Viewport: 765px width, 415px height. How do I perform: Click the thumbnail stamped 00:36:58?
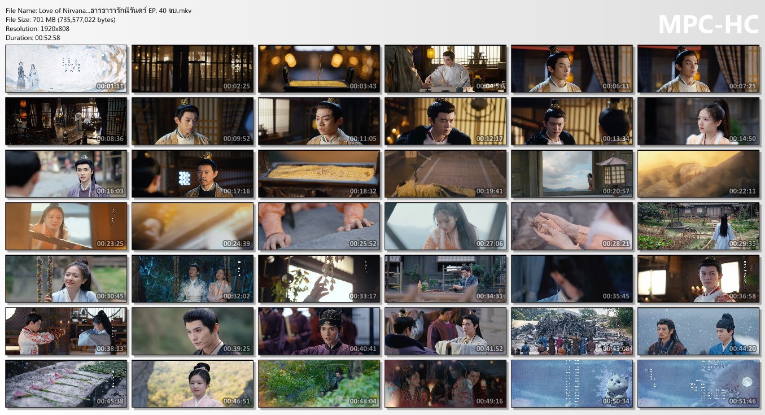point(698,278)
